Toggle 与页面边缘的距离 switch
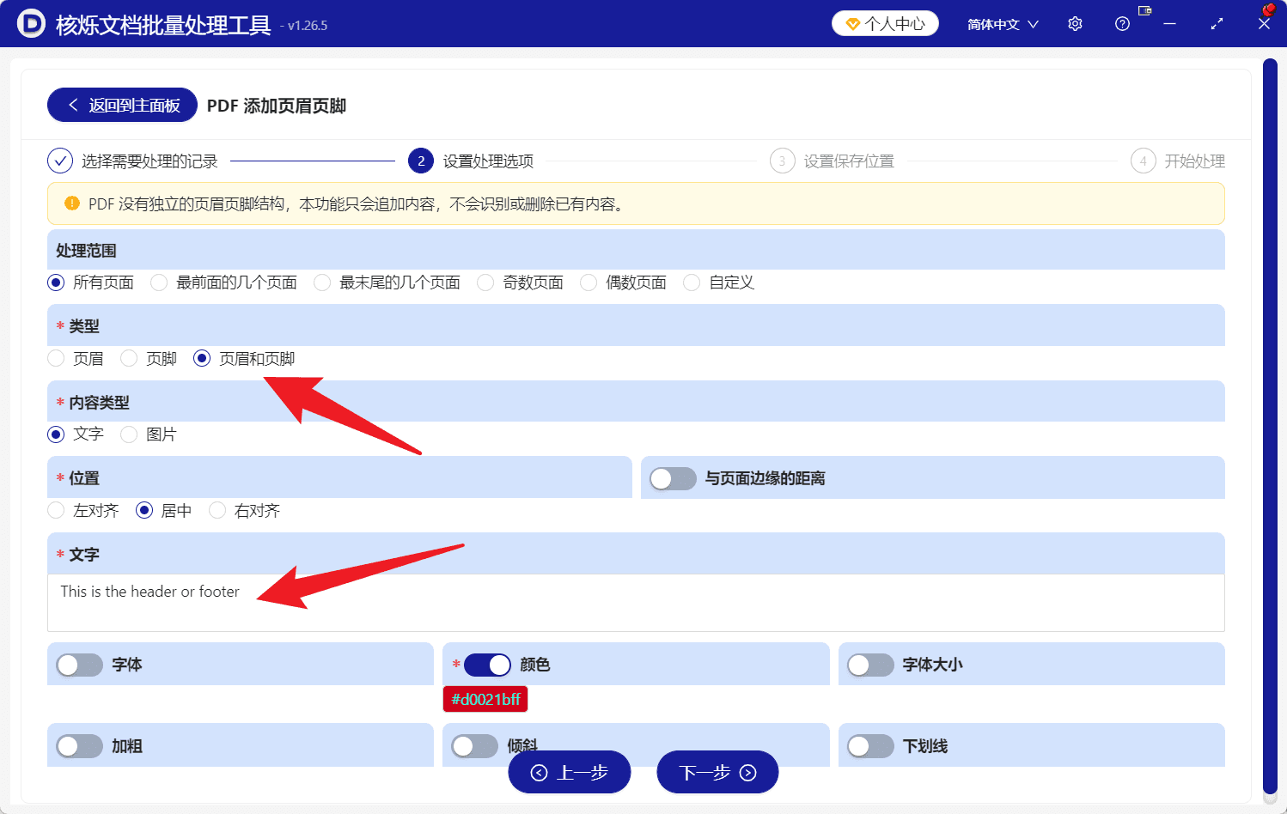 pos(673,478)
